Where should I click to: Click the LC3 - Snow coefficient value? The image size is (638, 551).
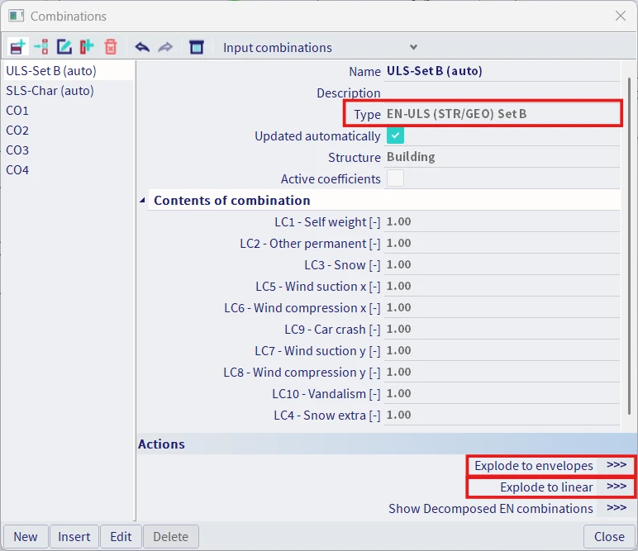click(x=502, y=264)
